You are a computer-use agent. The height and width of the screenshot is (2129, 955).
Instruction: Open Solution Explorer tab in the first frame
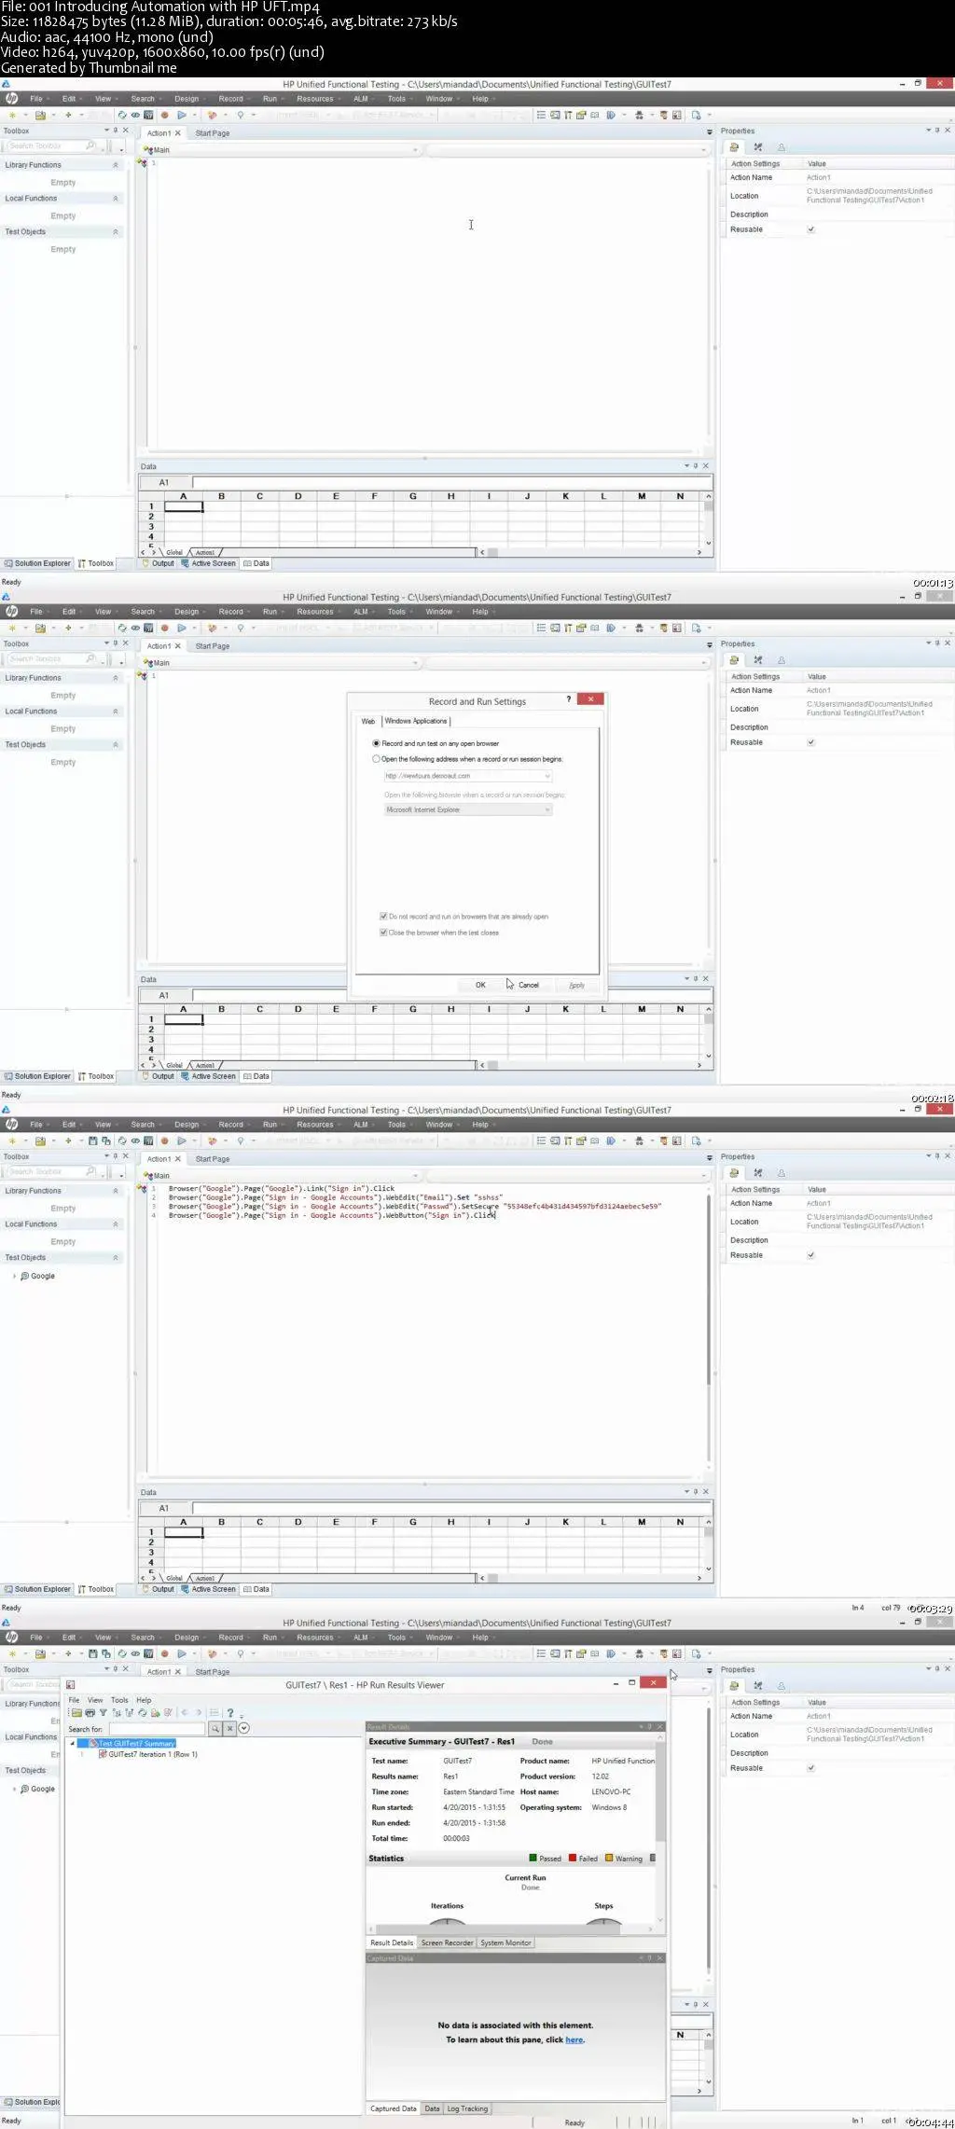37,563
